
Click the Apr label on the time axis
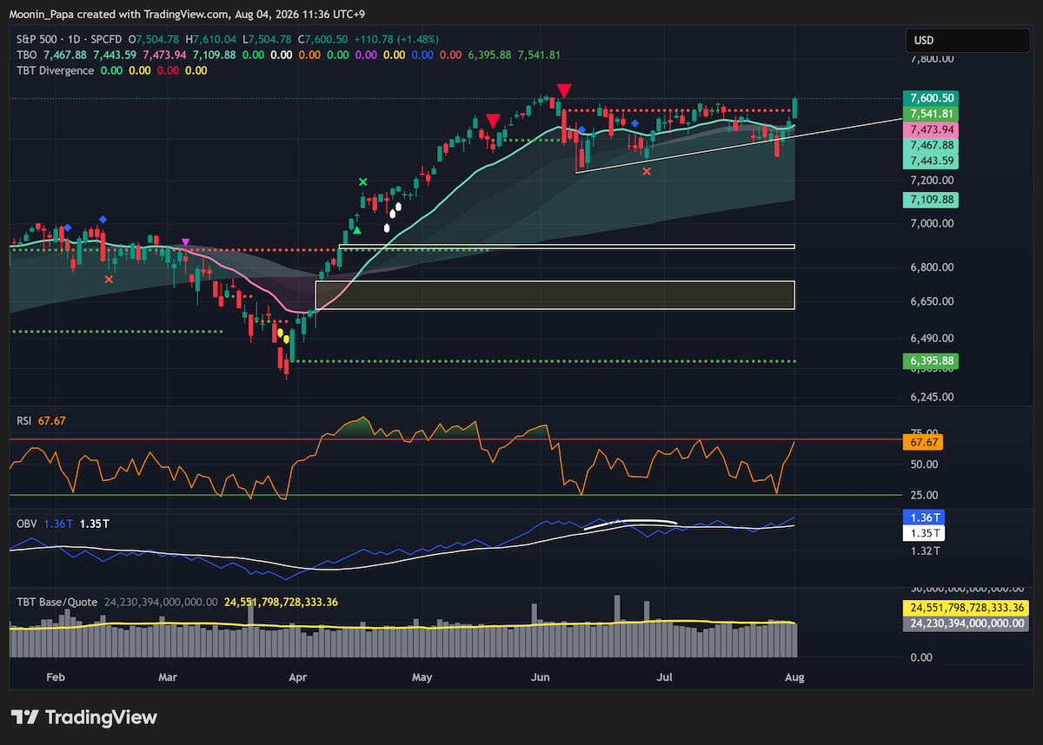point(298,677)
